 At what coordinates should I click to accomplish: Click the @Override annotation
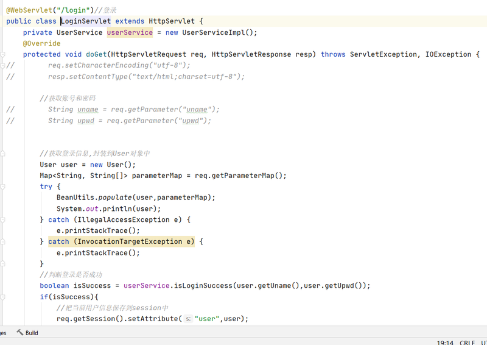41,43
